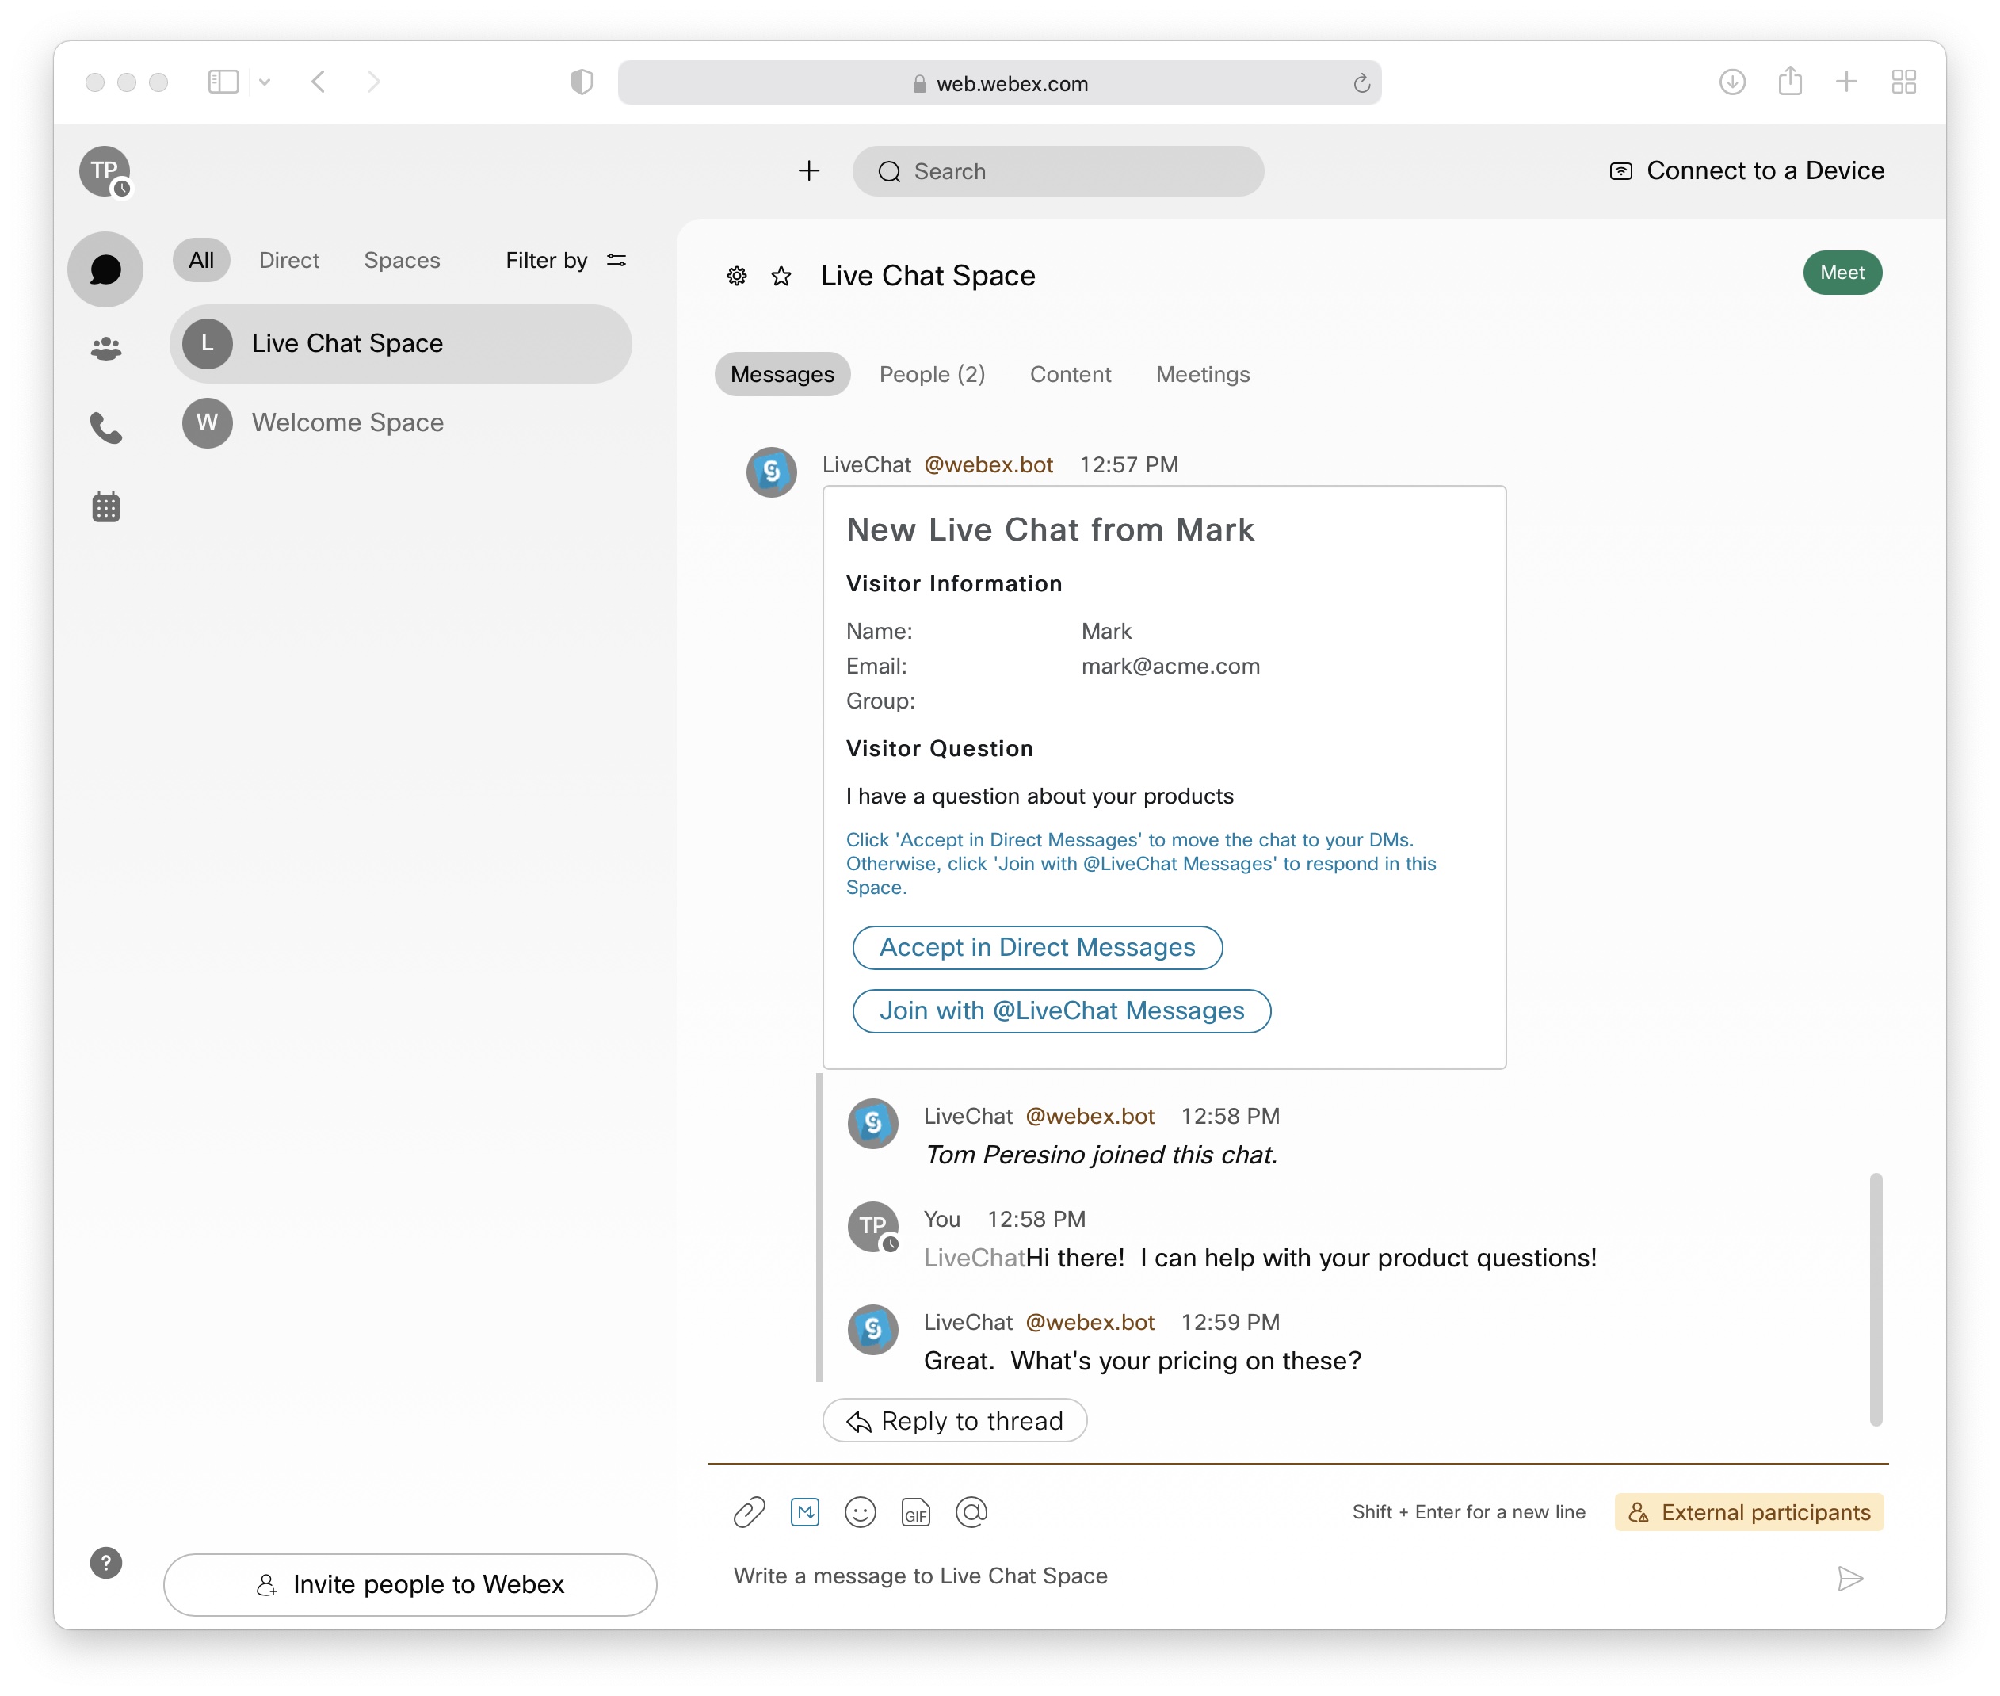The height and width of the screenshot is (1696, 2000).
Task: Insert an emoji with the smiley icon
Action: (861, 1511)
